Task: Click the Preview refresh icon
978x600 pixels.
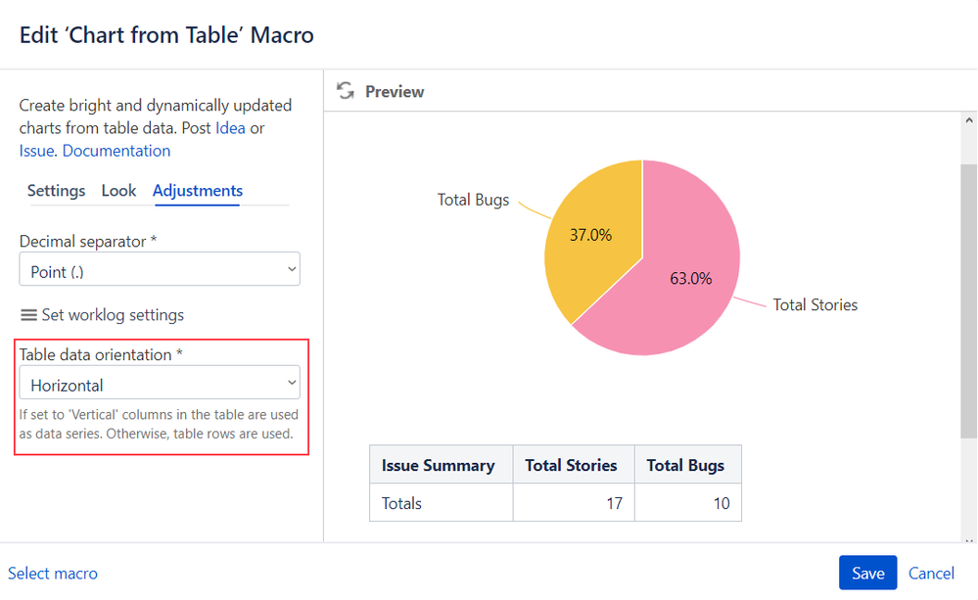Action: click(345, 91)
